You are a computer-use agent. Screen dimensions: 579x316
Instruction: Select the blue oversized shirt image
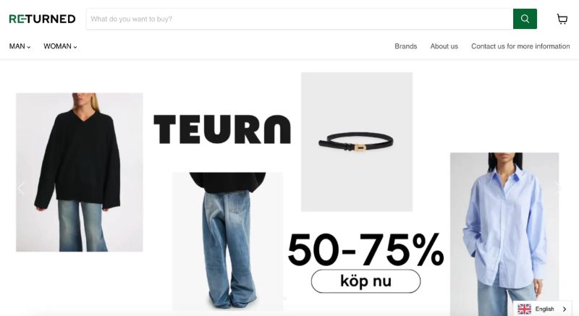(x=504, y=234)
